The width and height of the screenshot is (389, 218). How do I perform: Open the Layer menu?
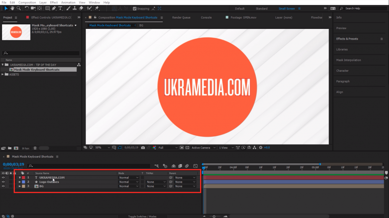pos(43,2)
